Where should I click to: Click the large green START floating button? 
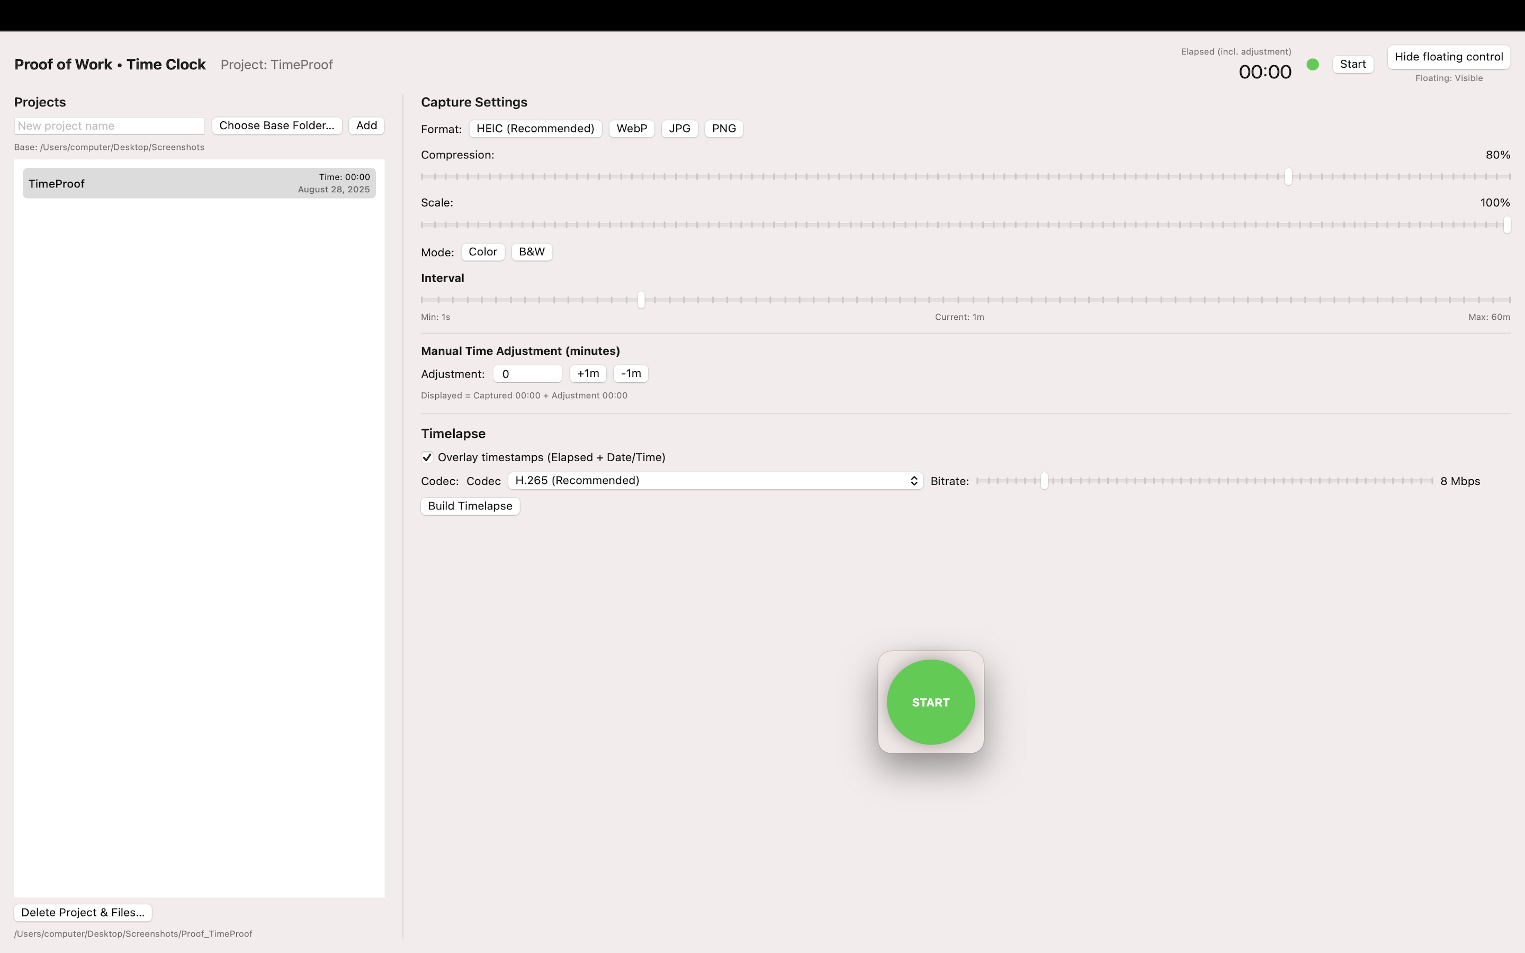tap(930, 702)
